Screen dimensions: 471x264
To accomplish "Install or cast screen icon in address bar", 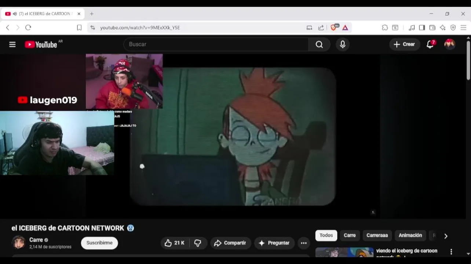I will 309,27.
